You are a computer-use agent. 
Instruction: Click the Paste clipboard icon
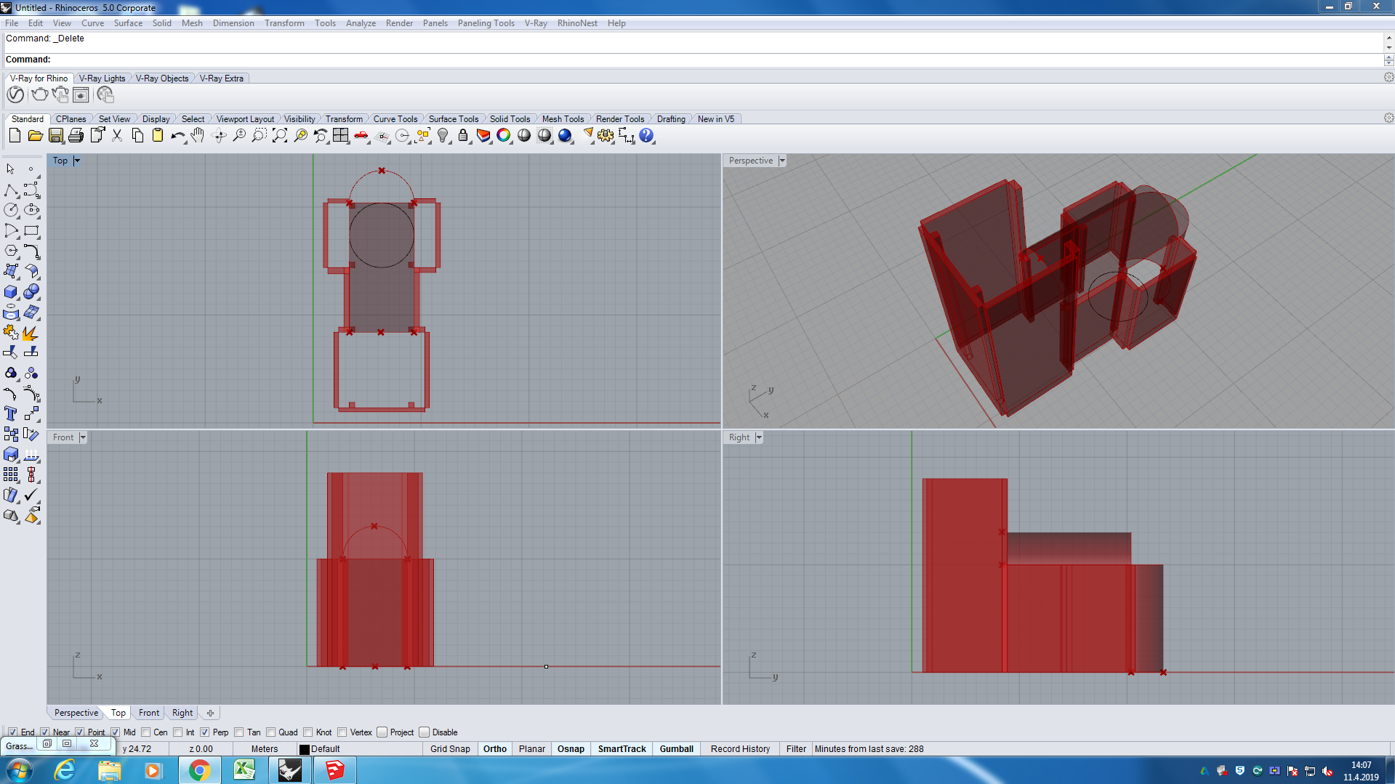[157, 136]
